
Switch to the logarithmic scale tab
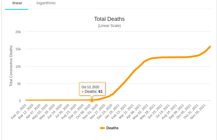(x=46, y=3)
